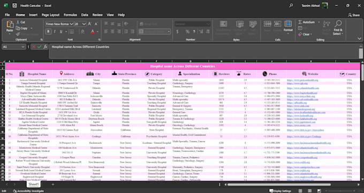Click the Save disk icon in title bar
Viewport: 364px width, 193px height.
coord(14,5)
